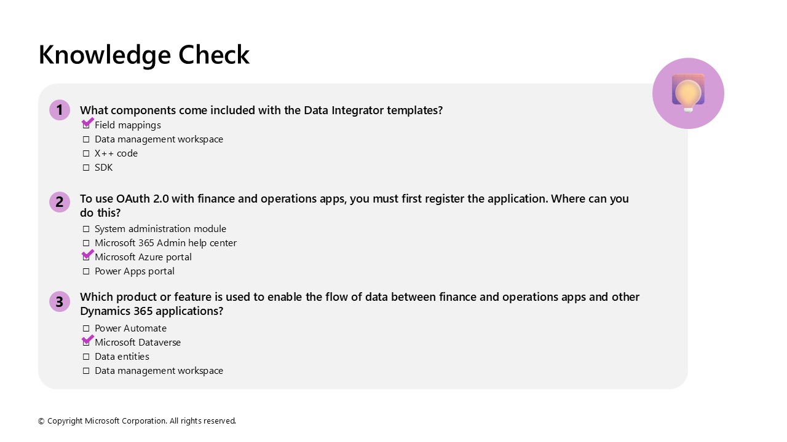Check Data management workspace under question 3
The image size is (787, 442).
point(86,371)
